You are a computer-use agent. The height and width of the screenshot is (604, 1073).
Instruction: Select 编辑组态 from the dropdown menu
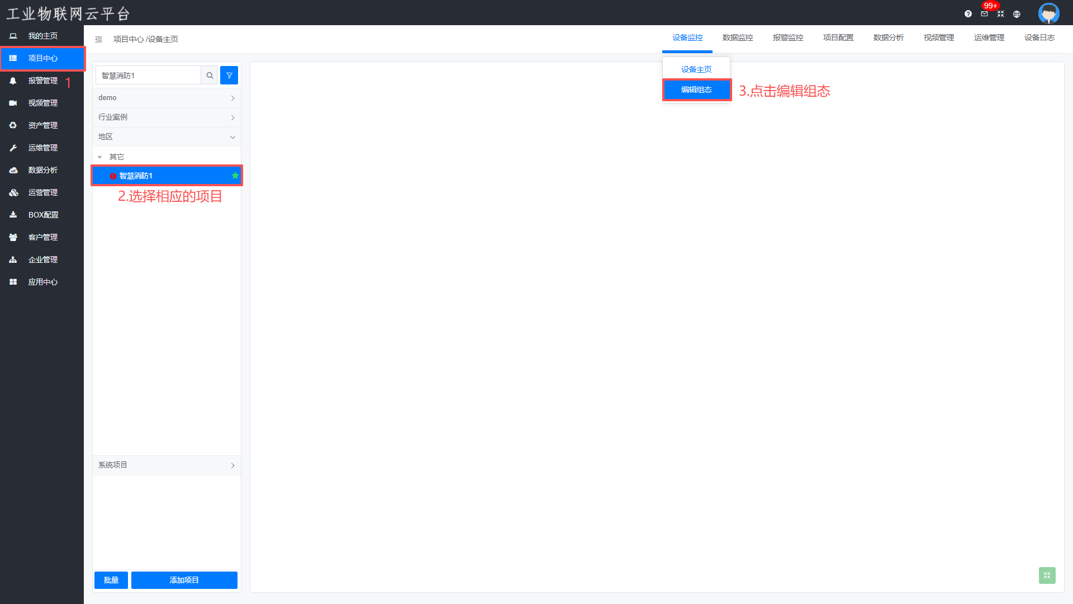(696, 89)
